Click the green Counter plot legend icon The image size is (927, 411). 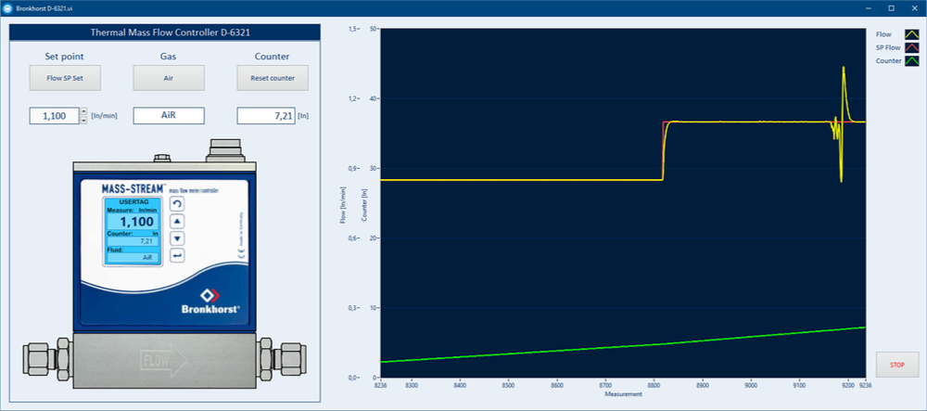911,61
